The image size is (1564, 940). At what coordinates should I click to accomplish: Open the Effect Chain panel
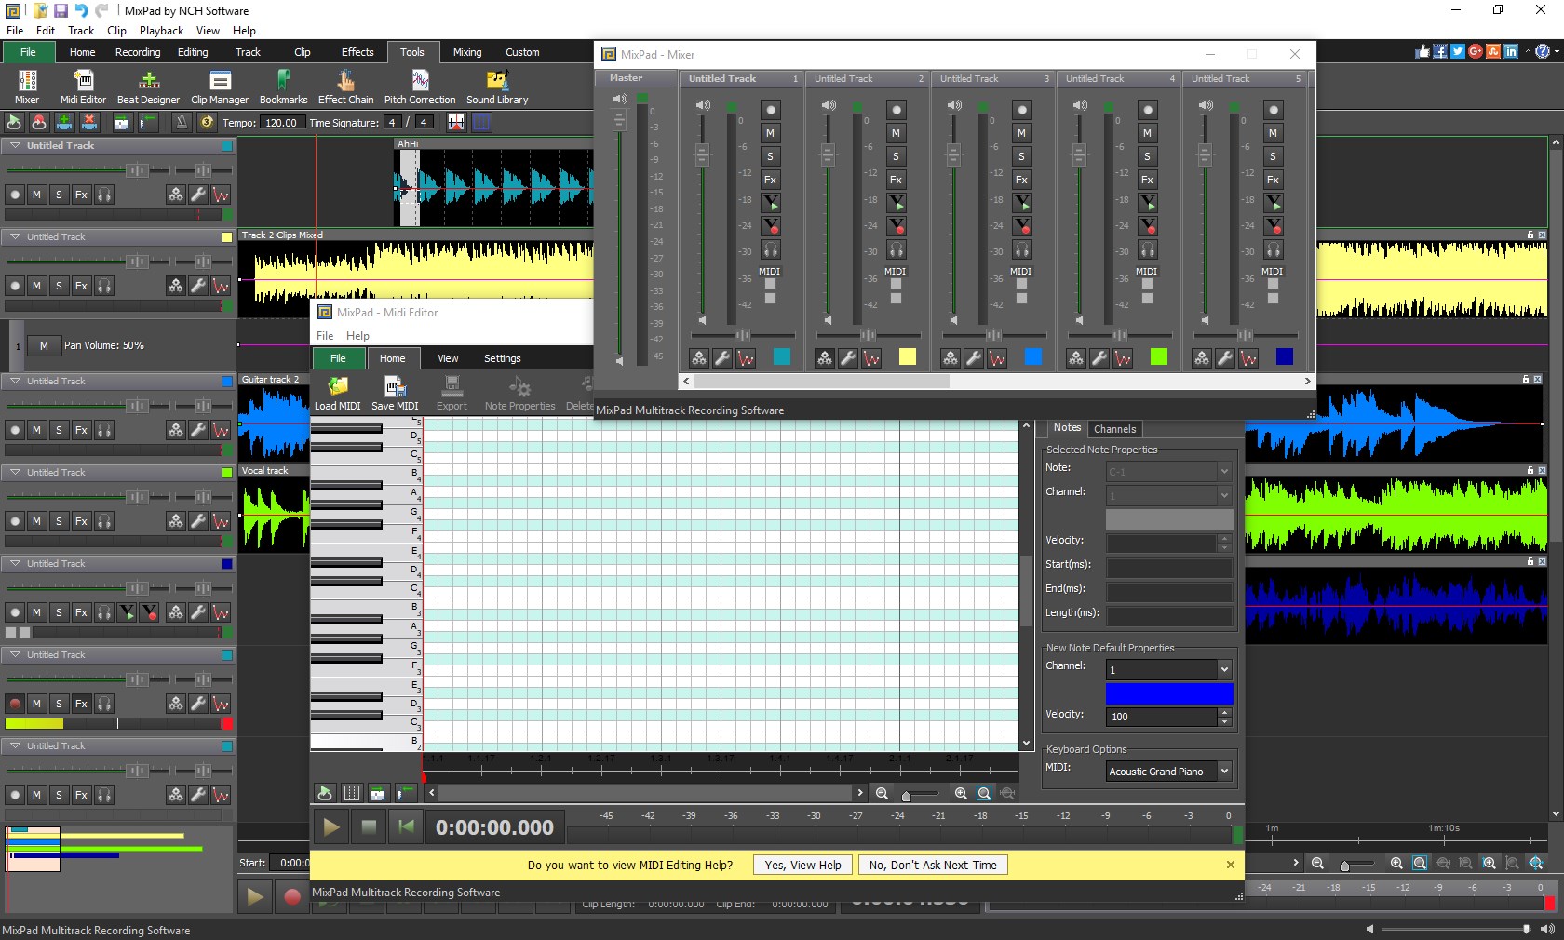344,87
